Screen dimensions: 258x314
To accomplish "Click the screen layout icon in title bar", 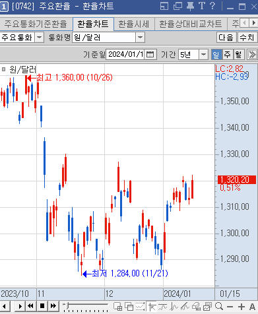I will tap(164, 6).
